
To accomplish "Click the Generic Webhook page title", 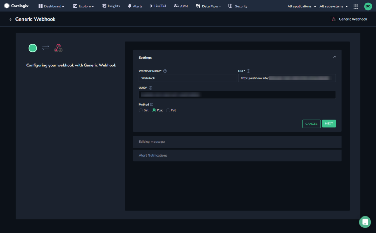I will (x=35, y=19).
